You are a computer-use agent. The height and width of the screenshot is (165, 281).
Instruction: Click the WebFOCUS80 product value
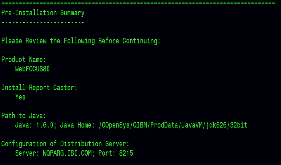pyautogui.click(x=33, y=69)
